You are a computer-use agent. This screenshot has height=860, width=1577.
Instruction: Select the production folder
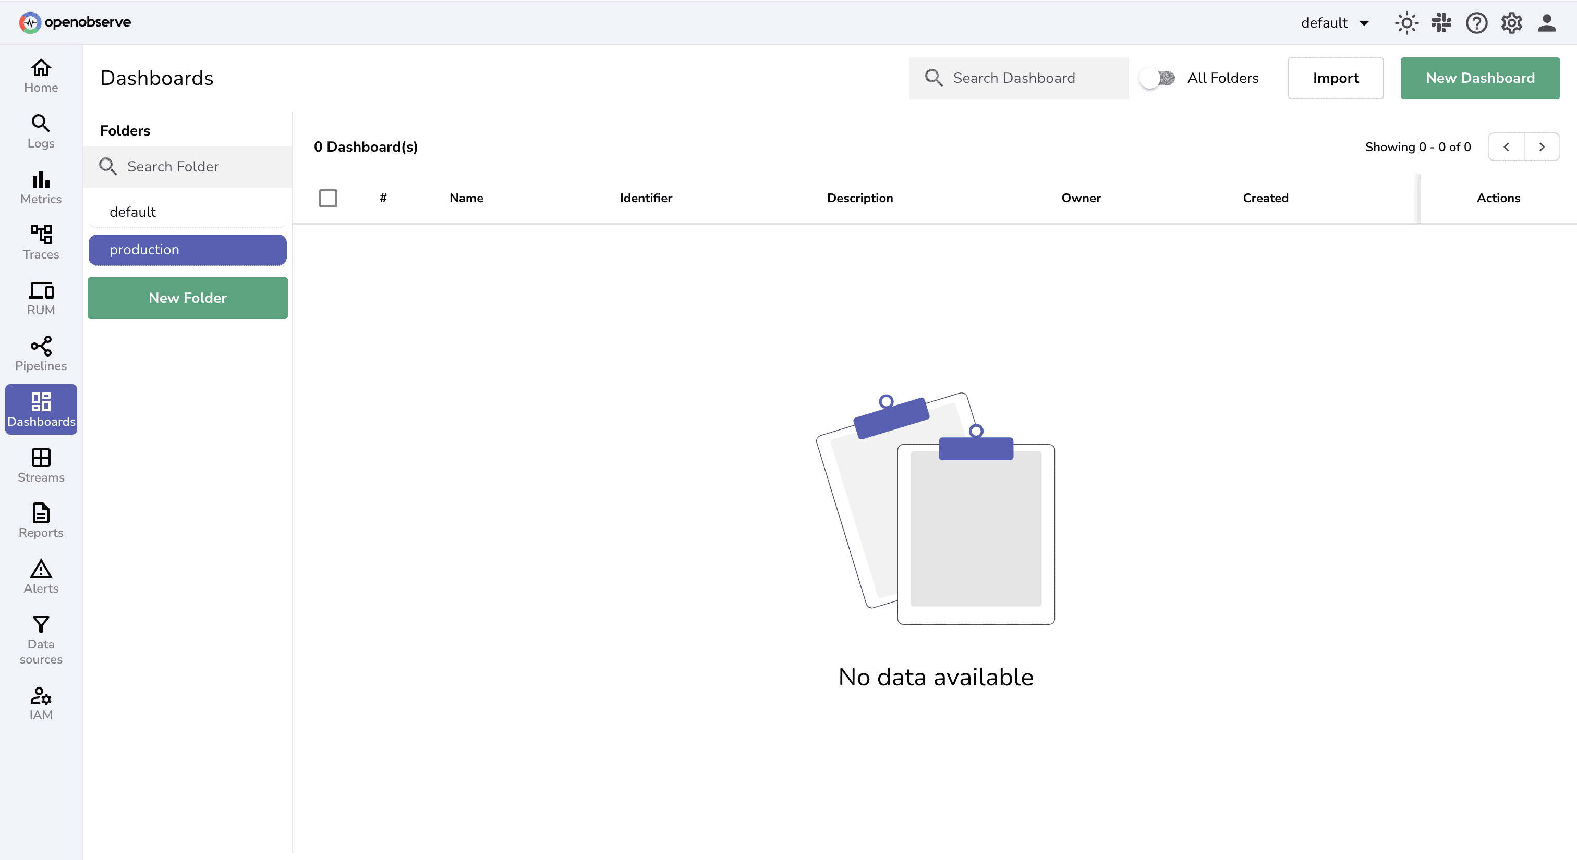pyautogui.click(x=187, y=250)
